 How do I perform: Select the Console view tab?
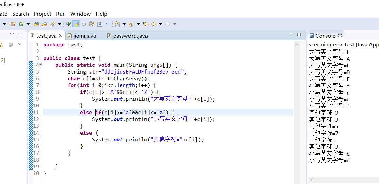(x=325, y=36)
